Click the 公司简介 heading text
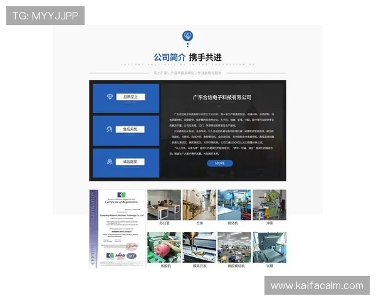 [170, 57]
